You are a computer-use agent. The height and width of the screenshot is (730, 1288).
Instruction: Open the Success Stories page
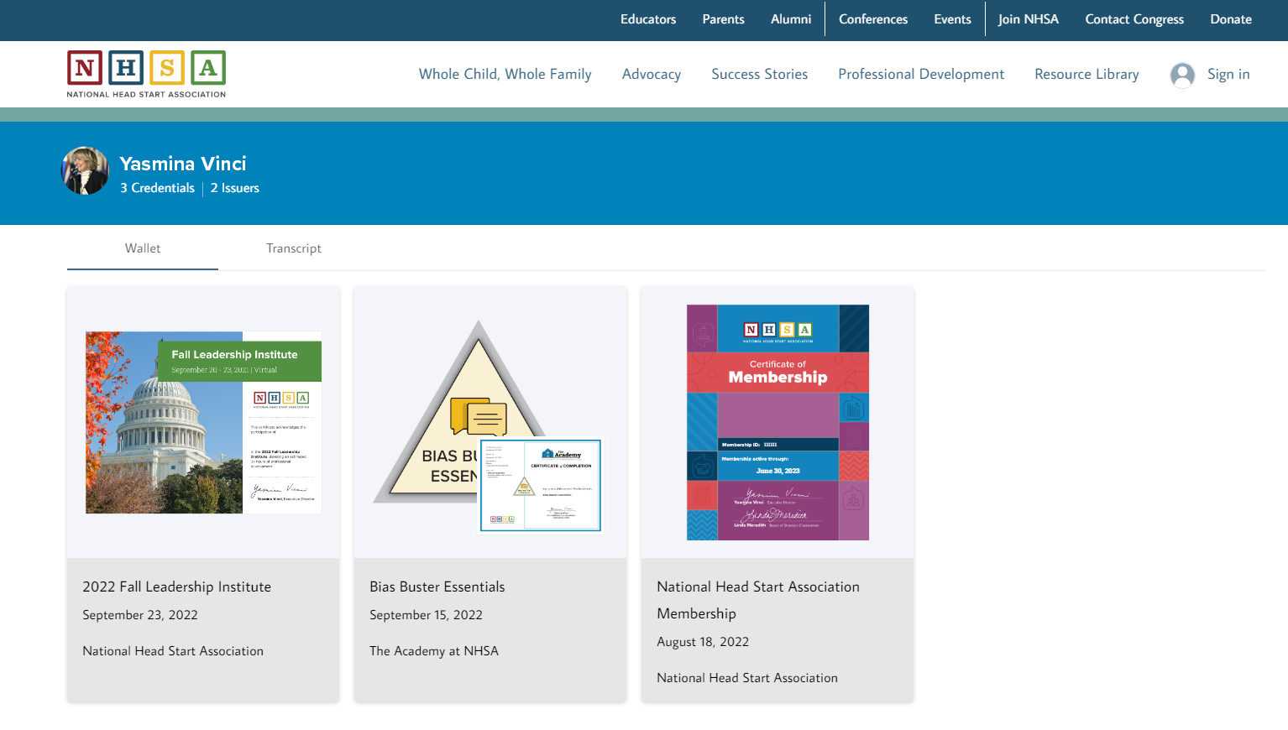(759, 74)
